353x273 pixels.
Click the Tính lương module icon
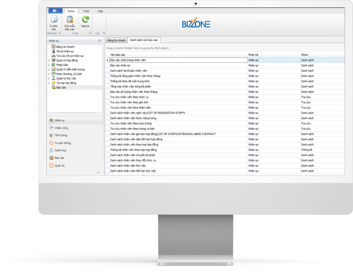51,135
